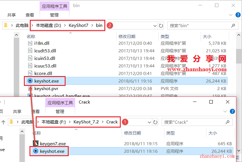Expand ribbon in the bin window

click(231, 15)
